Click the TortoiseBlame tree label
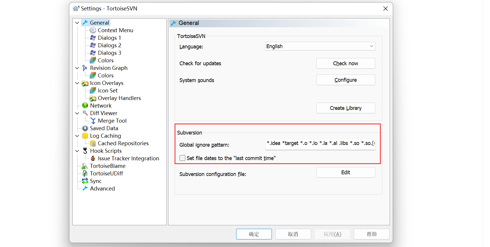Image resolution: width=490 pixels, height=247 pixels. (x=107, y=166)
